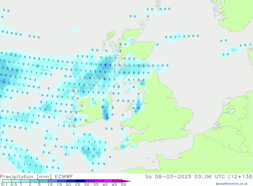The height and width of the screenshot is (186, 253).
Task: Select the 45–50 mm legend swatch
Action: click(x=117, y=181)
